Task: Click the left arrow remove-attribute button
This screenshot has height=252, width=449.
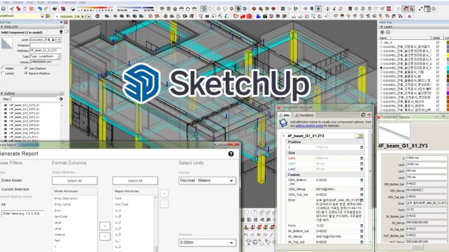Action: pyautogui.click(x=105, y=236)
